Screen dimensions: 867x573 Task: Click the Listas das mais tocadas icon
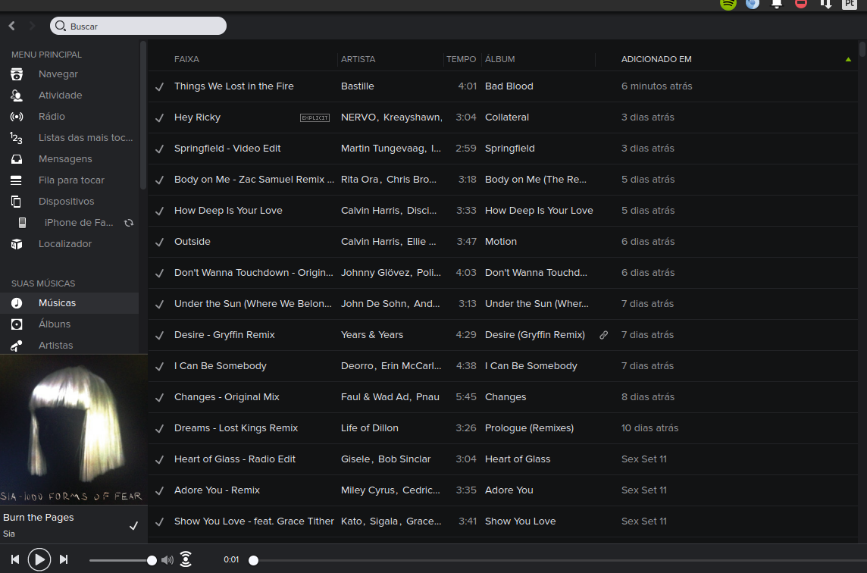pos(17,138)
